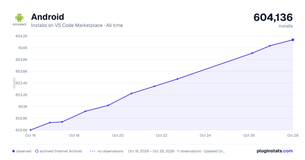Click the Oct 16 x-axis label
The width and height of the screenshot is (305, 160).
tap(30, 135)
